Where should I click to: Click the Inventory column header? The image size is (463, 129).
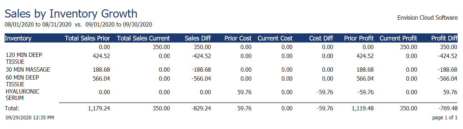pos(18,38)
